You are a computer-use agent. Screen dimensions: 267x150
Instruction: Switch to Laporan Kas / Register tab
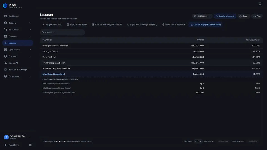click(142, 24)
